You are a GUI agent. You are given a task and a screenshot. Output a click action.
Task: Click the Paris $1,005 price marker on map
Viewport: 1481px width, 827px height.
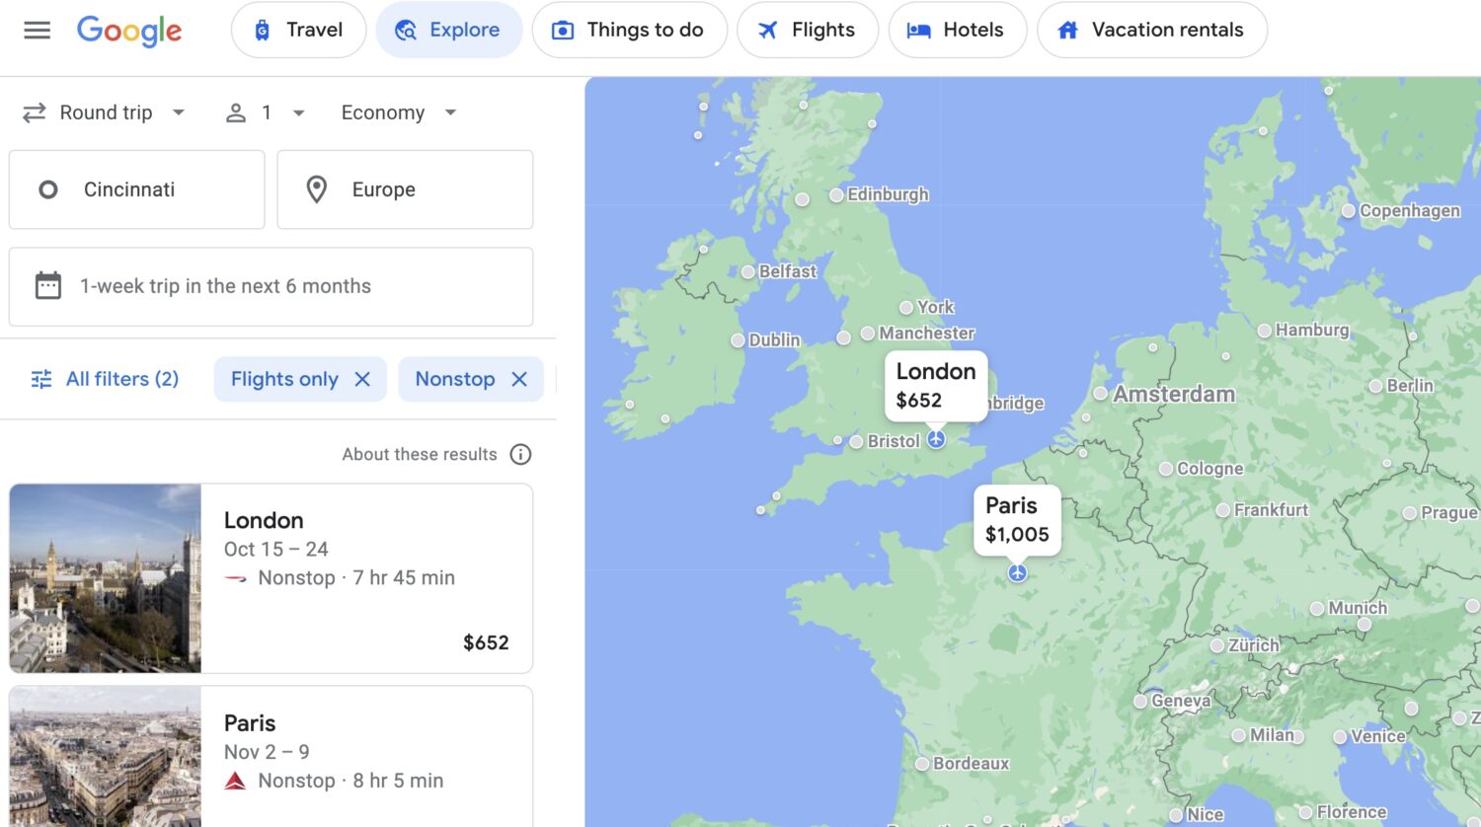[x=1016, y=520]
